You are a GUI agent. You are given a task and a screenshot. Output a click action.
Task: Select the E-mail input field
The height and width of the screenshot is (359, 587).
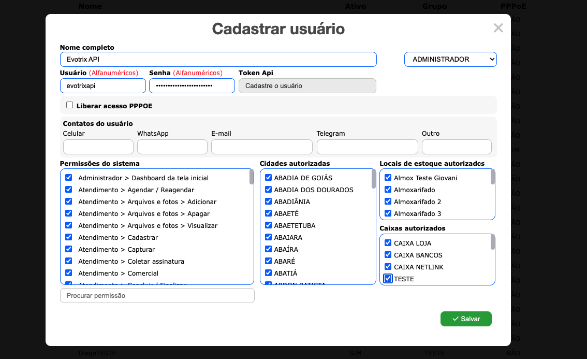pyautogui.click(x=261, y=147)
